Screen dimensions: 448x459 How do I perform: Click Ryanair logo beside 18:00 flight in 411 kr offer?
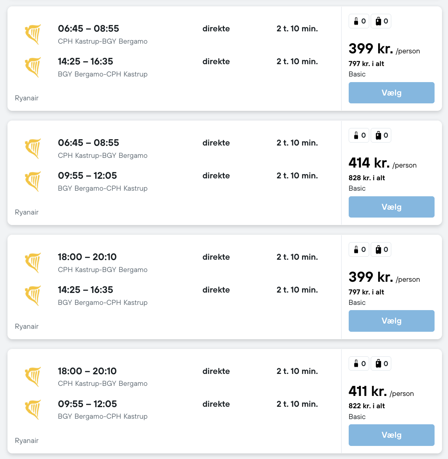point(33,377)
